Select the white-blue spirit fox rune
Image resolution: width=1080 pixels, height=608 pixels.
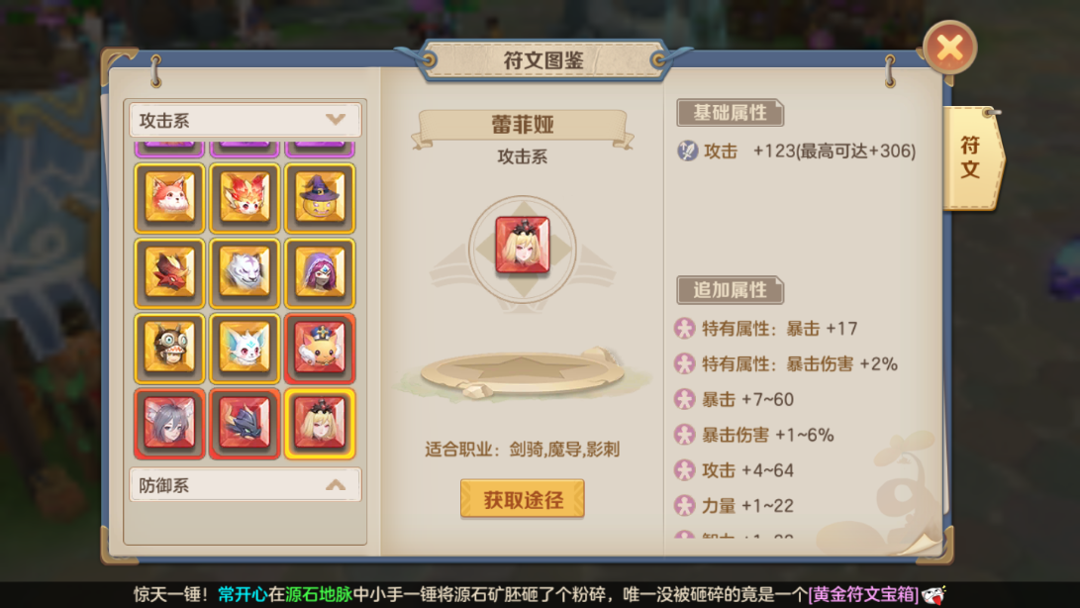(x=245, y=349)
